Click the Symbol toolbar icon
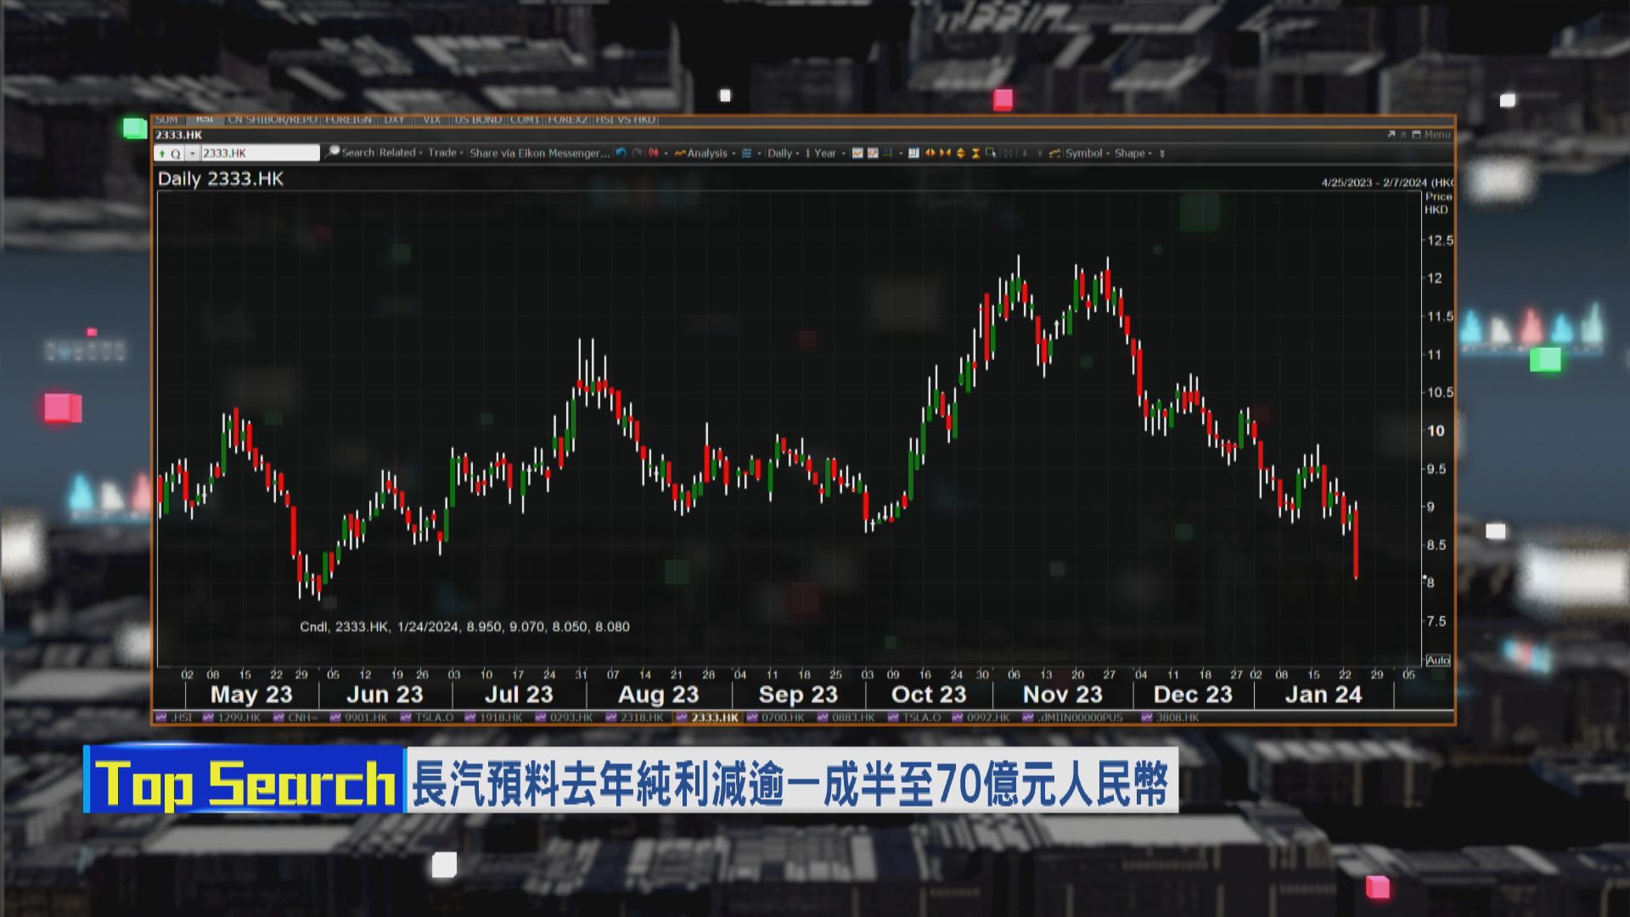This screenshot has width=1630, height=917. click(x=1054, y=153)
